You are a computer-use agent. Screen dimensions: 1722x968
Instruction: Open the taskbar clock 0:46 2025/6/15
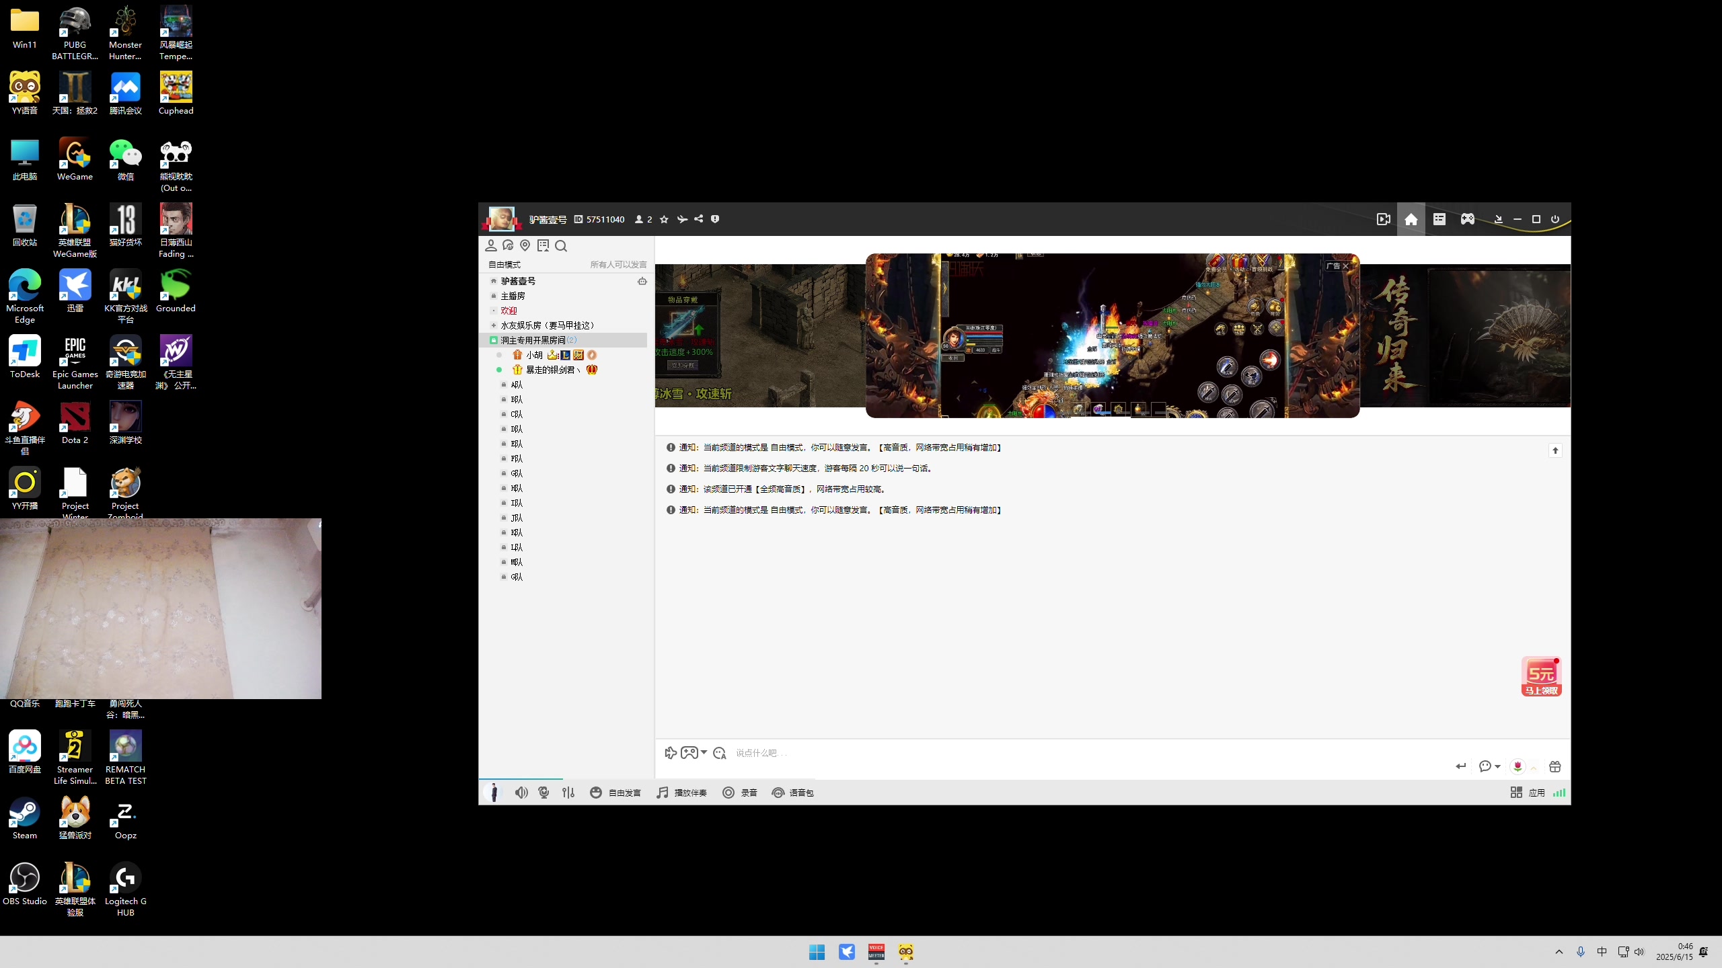coord(1674,952)
